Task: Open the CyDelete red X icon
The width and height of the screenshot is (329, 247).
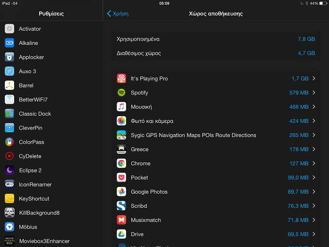Action: (9, 156)
